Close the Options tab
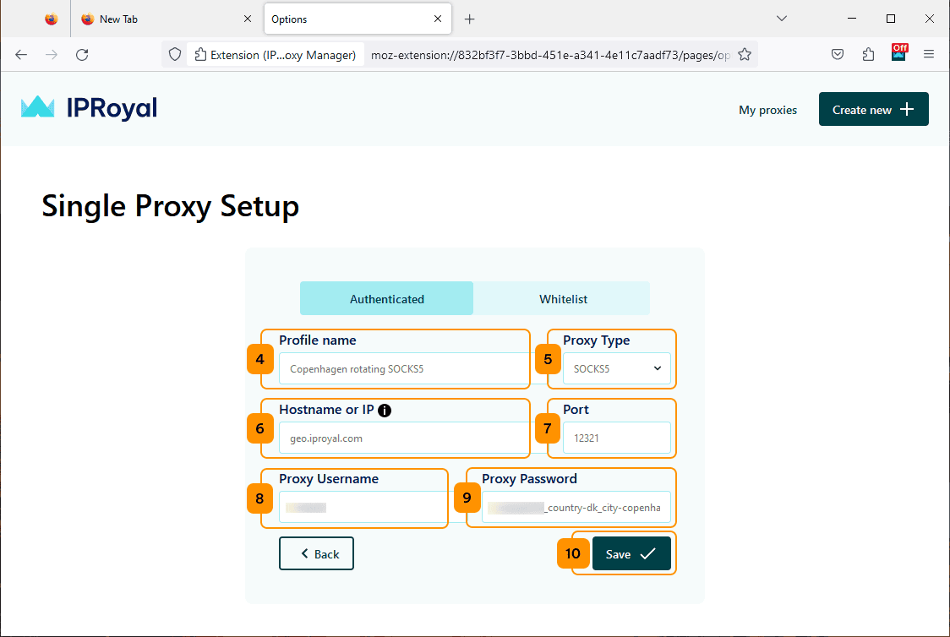This screenshot has width=950, height=637. coord(438,19)
